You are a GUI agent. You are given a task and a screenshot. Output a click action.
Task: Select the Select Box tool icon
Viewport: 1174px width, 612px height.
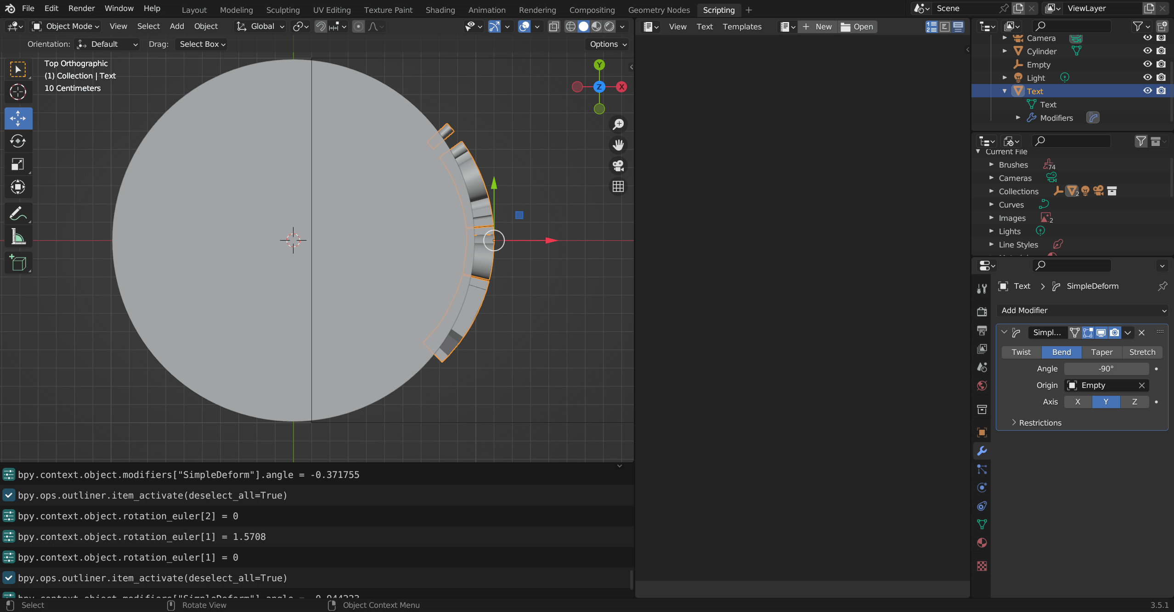click(x=18, y=69)
